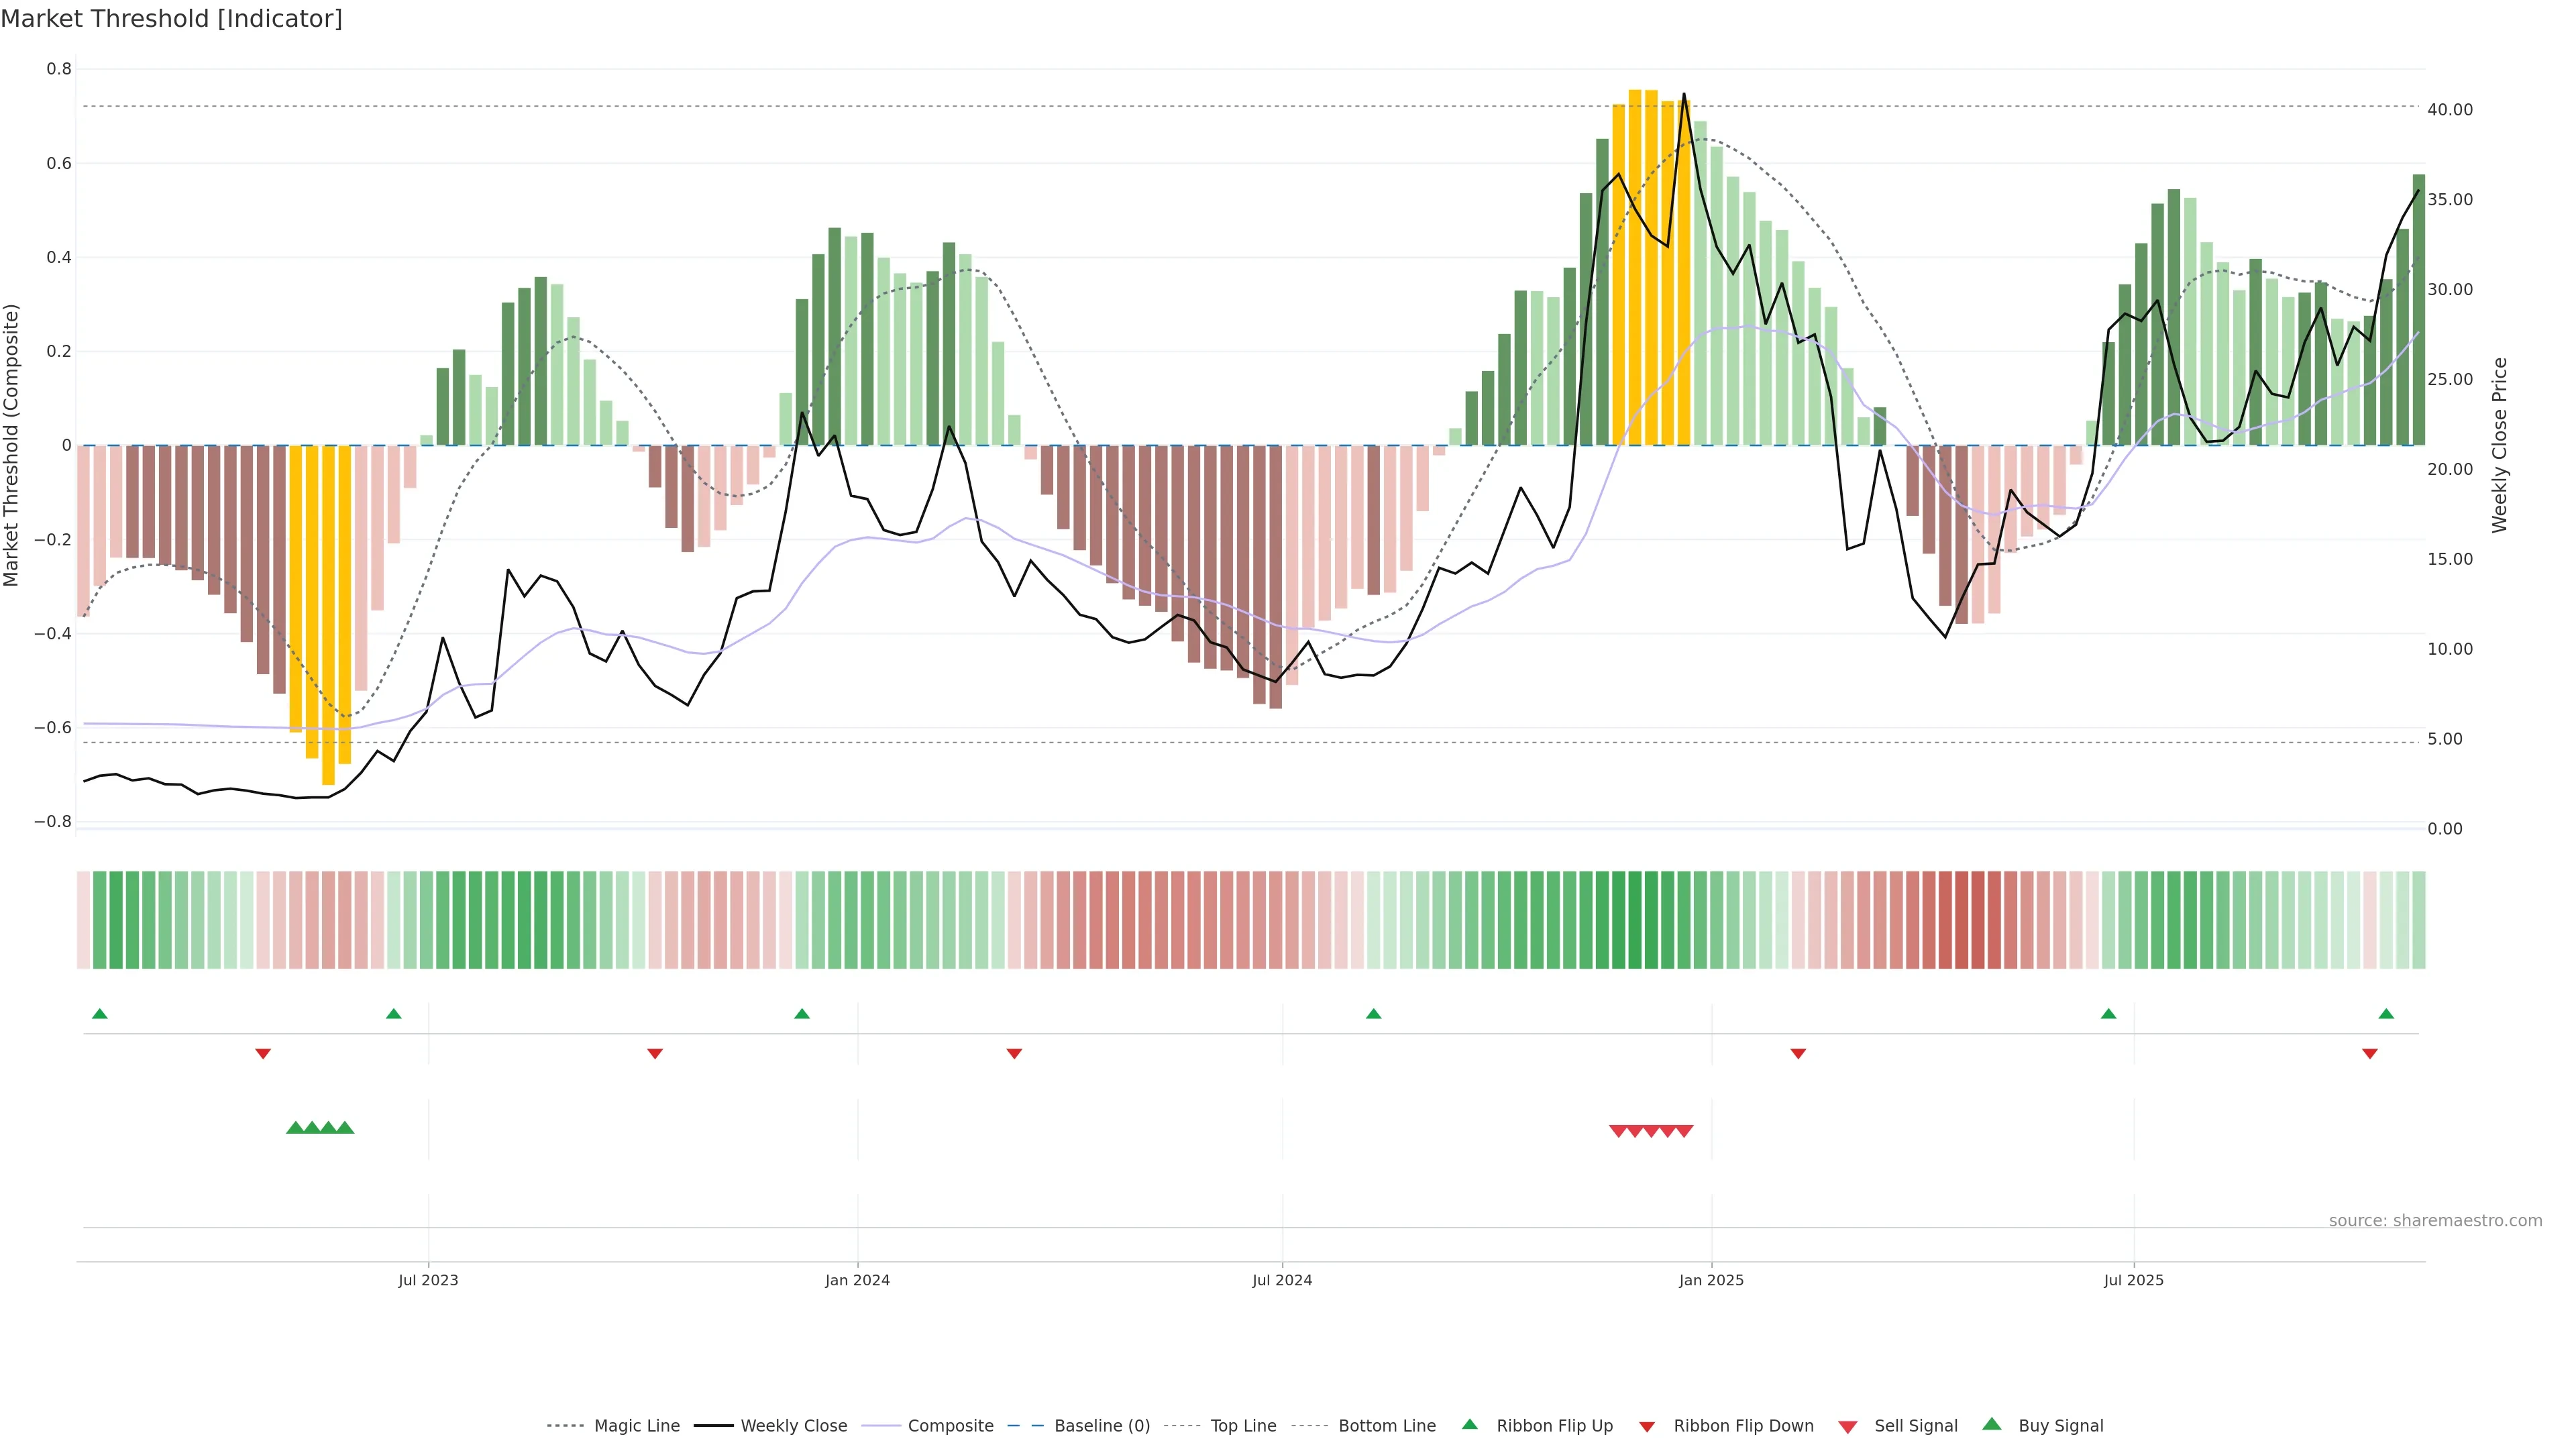Toggle the Magic Line legend entry
This screenshot has height=1449, width=2576.
[636, 1426]
